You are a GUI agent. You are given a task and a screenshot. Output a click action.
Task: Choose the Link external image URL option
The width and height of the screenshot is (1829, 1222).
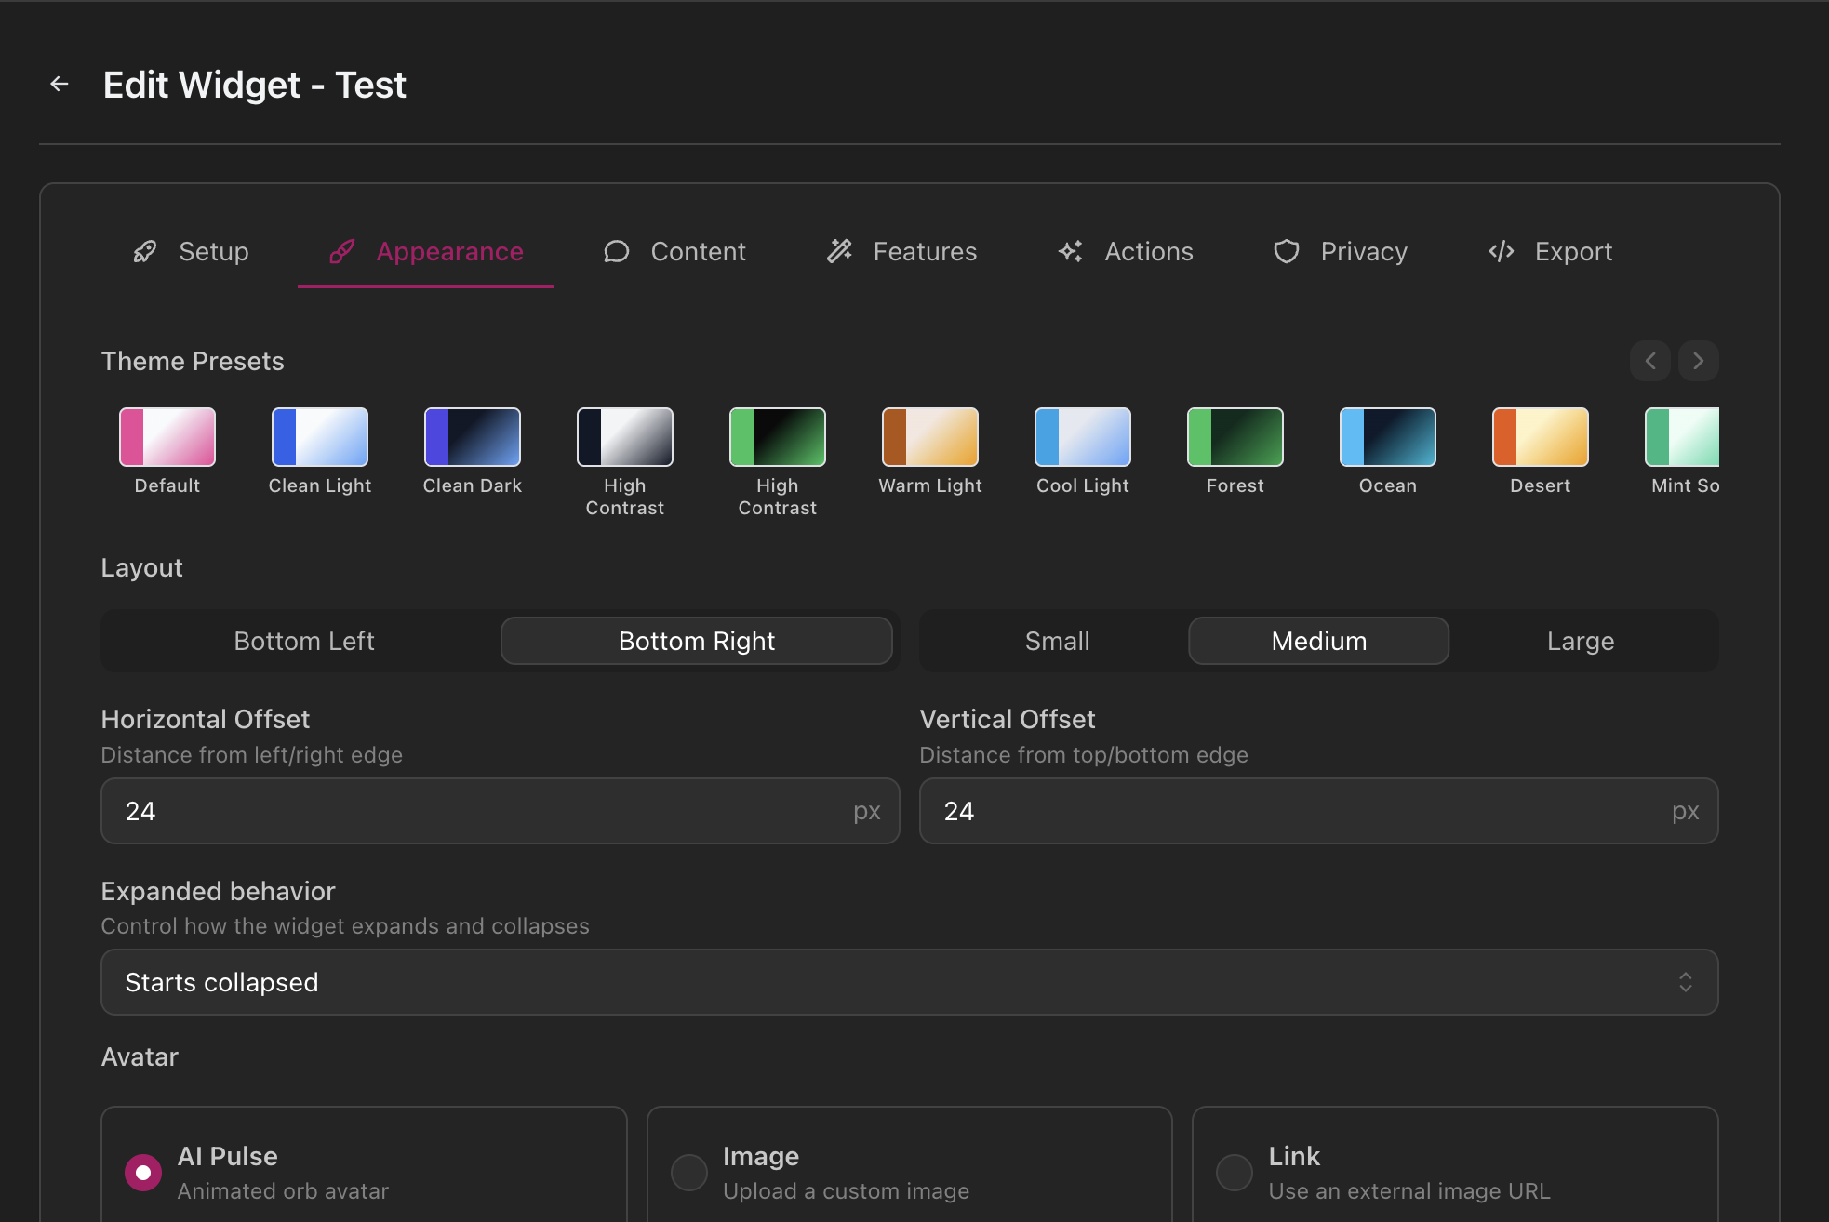1234,1173
